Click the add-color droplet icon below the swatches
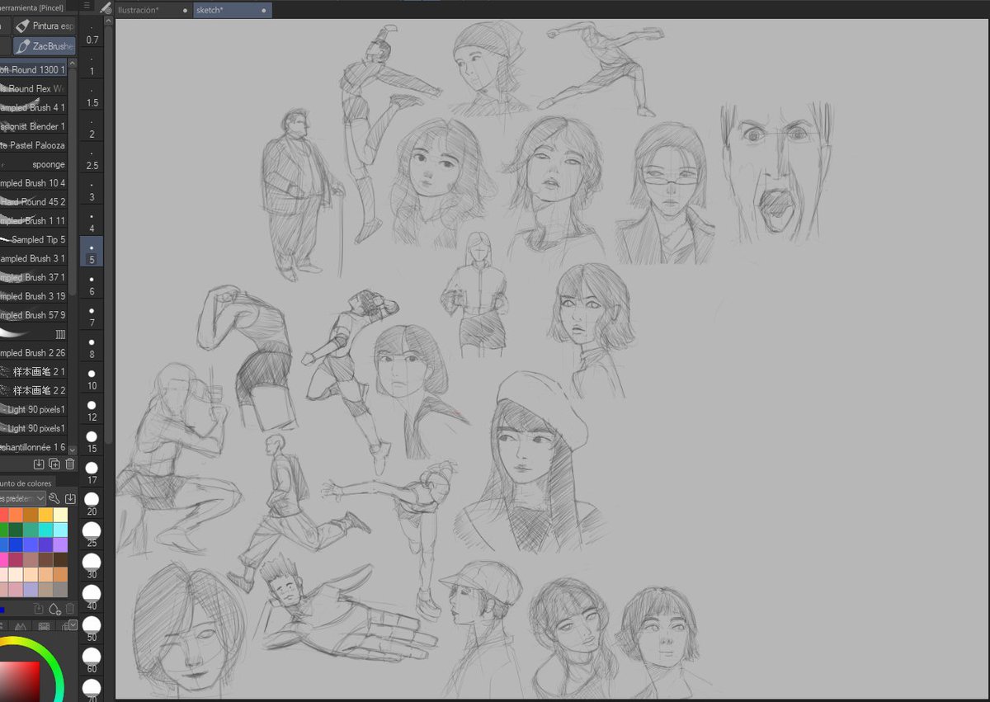 [54, 608]
